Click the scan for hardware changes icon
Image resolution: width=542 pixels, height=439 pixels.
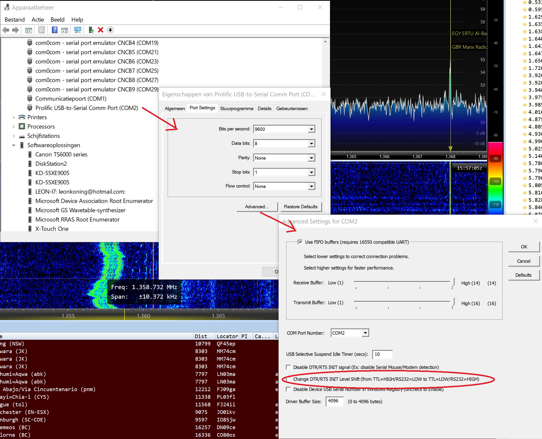pos(78,30)
